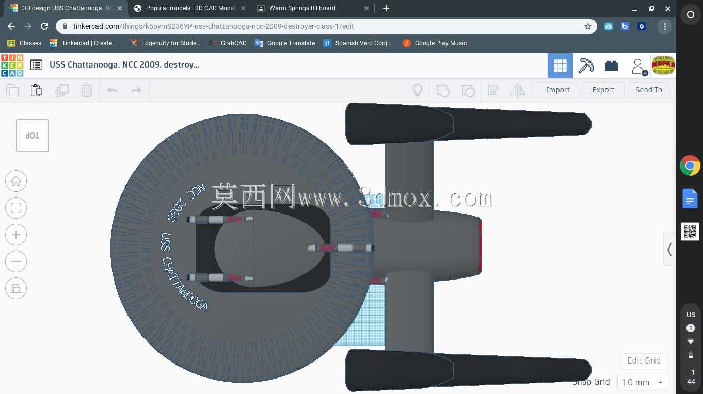The height and width of the screenshot is (394, 703).
Task: Open the Tinkercad logo home link
Action: (x=12, y=65)
